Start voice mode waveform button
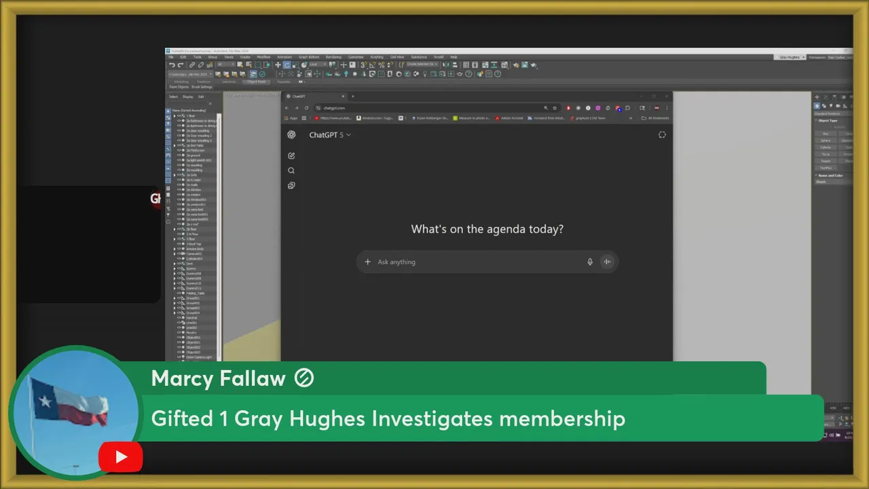This screenshot has height=489, width=869. [607, 261]
